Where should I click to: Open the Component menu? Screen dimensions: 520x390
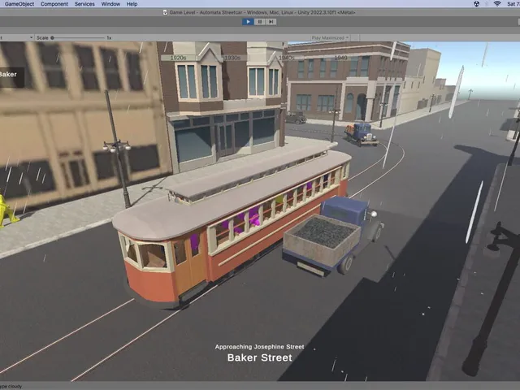click(54, 4)
